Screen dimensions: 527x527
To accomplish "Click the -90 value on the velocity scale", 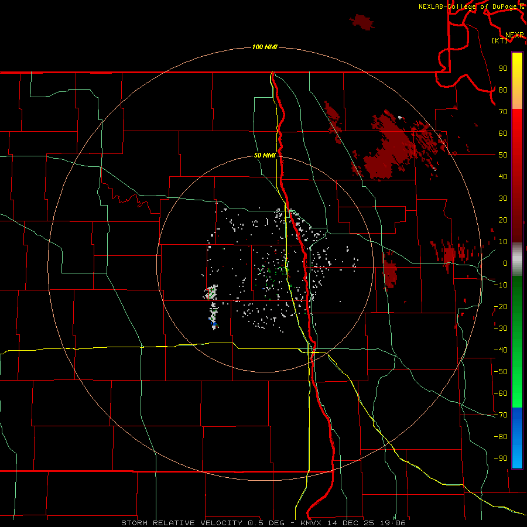I will click(x=501, y=458).
